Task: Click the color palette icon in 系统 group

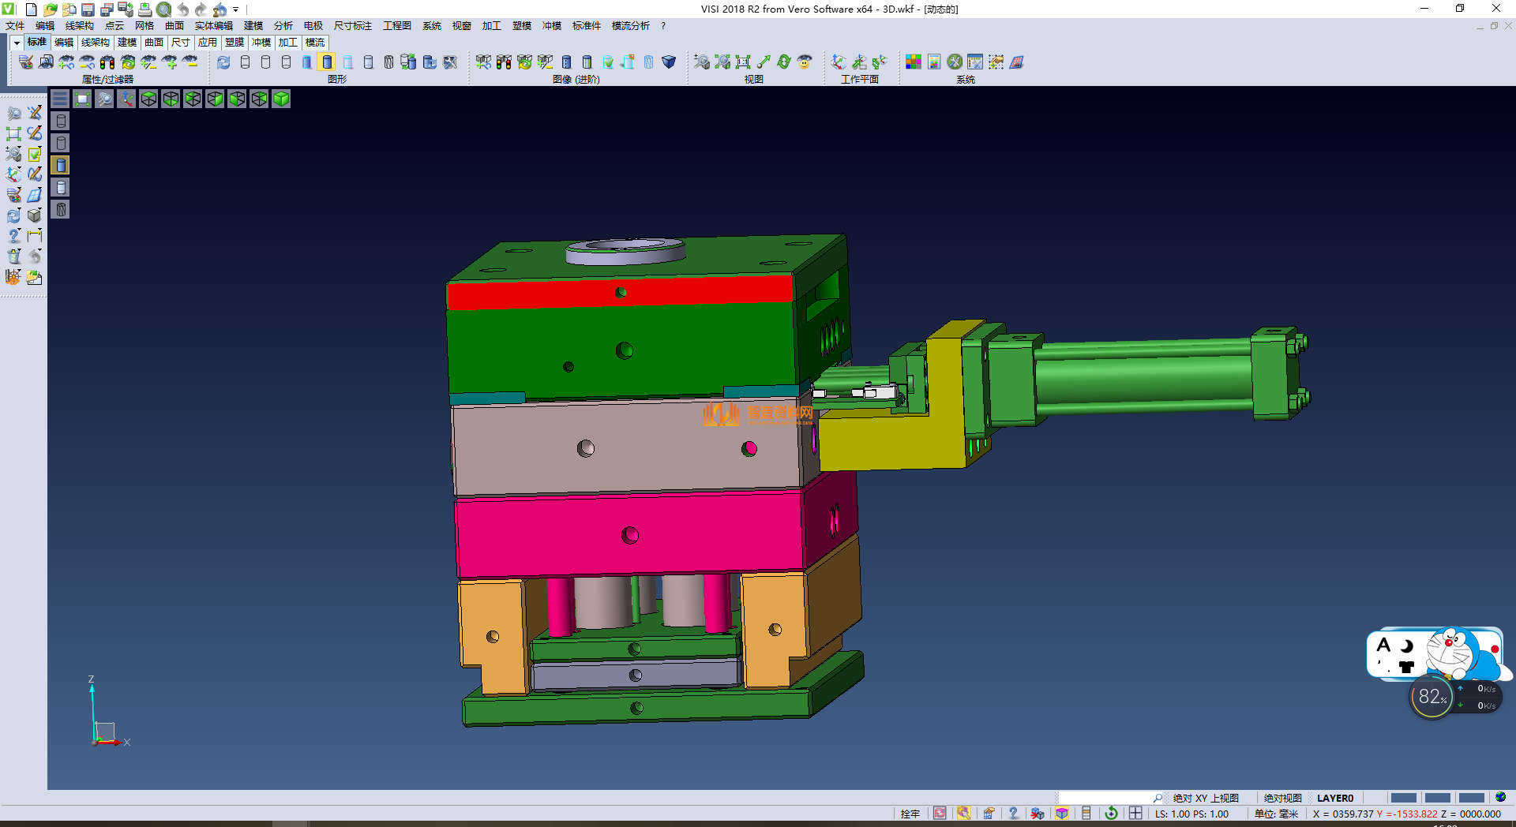Action: point(914,62)
